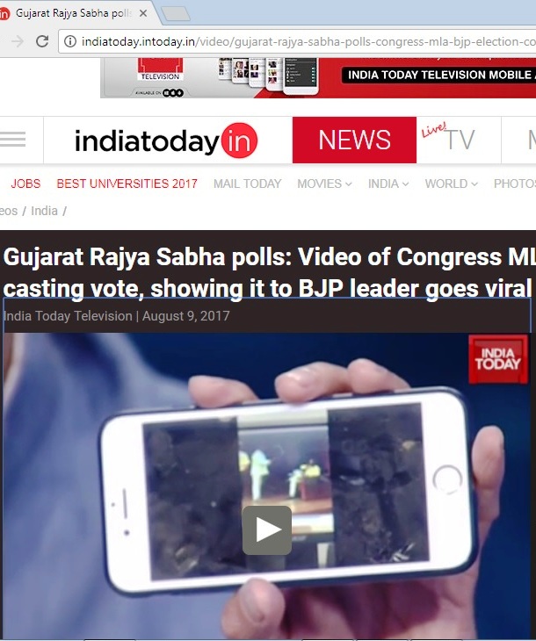Click the India Today watermark on video
Viewport: 536px width, 641px height.
(498, 359)
